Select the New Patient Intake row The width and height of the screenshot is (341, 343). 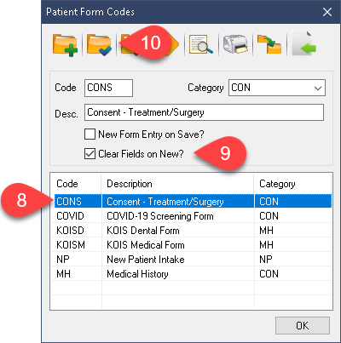[x=191, y=260]
